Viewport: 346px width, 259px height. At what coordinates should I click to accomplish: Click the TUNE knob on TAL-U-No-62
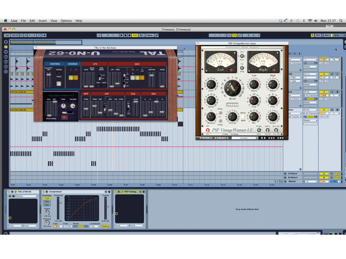pos(64,106)
